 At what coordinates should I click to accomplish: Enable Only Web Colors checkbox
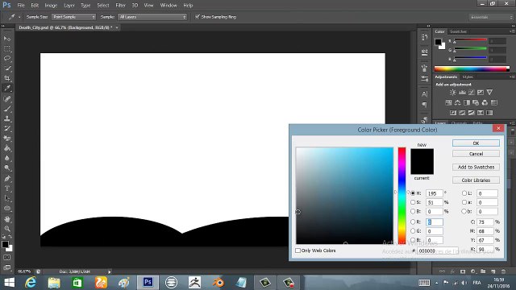pyautogui.click(x=298, y=251)
